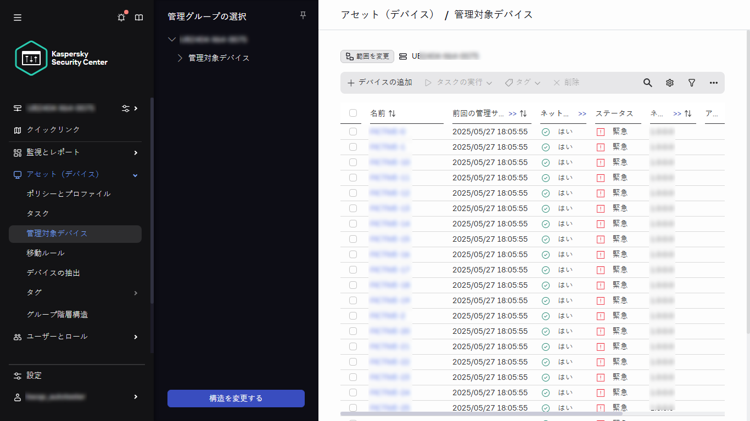Viewport: 750px width, 421px height.
Task: Open column settings via the gear icon
Action: (669, 83)
